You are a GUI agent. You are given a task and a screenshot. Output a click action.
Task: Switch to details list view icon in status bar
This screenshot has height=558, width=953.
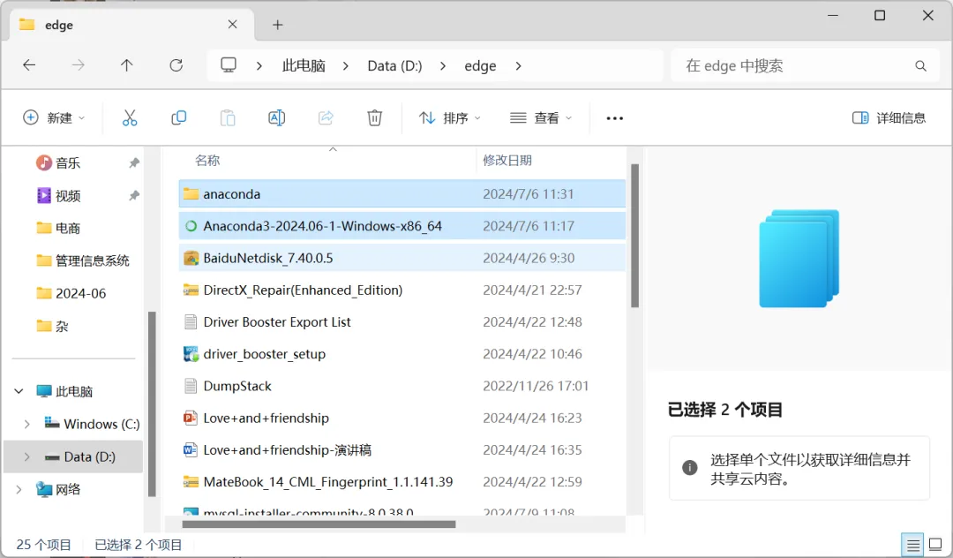(x=912, y=545)
